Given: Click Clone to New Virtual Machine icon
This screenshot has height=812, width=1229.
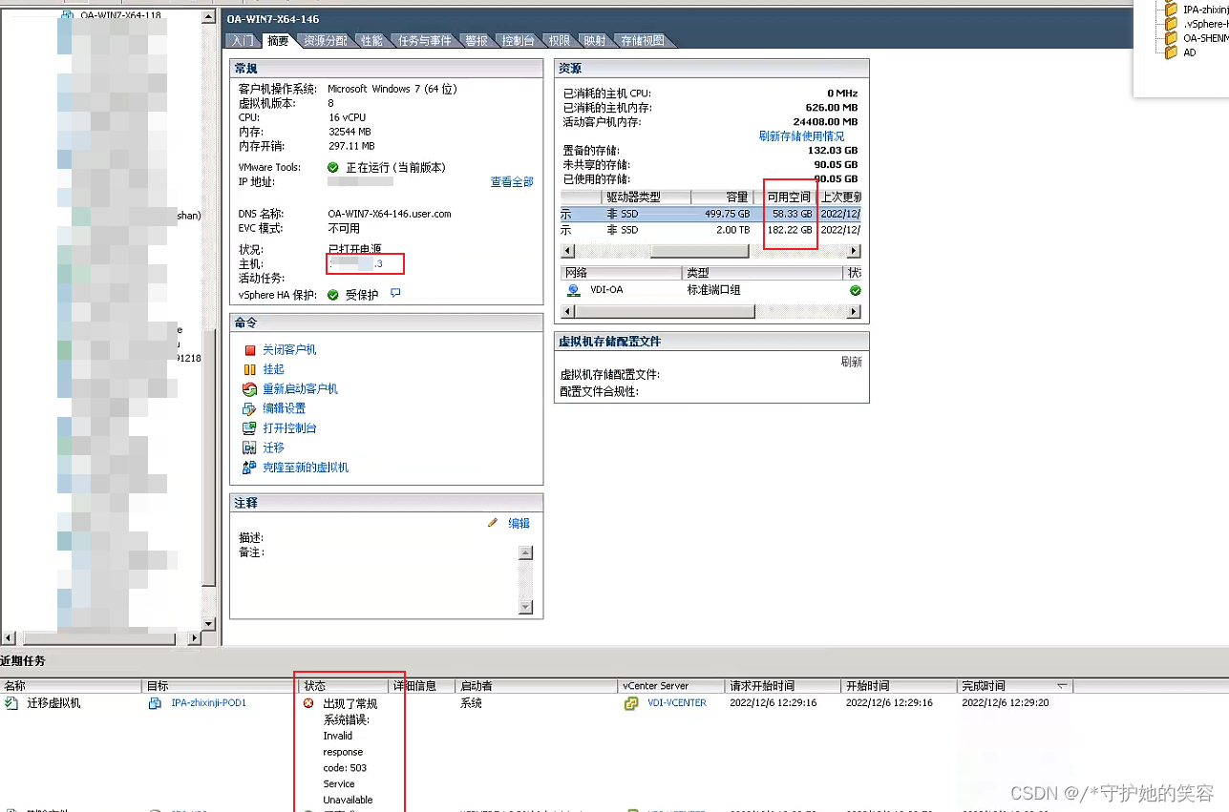Looking at the screenshot, I should click(x=250, y=468).
